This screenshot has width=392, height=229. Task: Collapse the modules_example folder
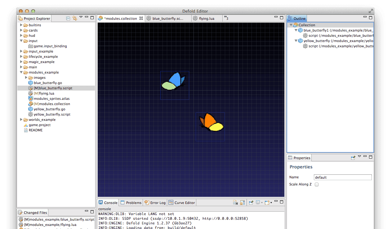coord(21,72)
